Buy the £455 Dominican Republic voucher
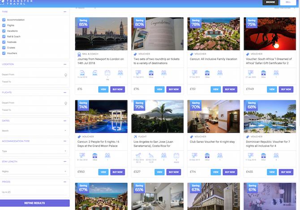 pos(286,172)
